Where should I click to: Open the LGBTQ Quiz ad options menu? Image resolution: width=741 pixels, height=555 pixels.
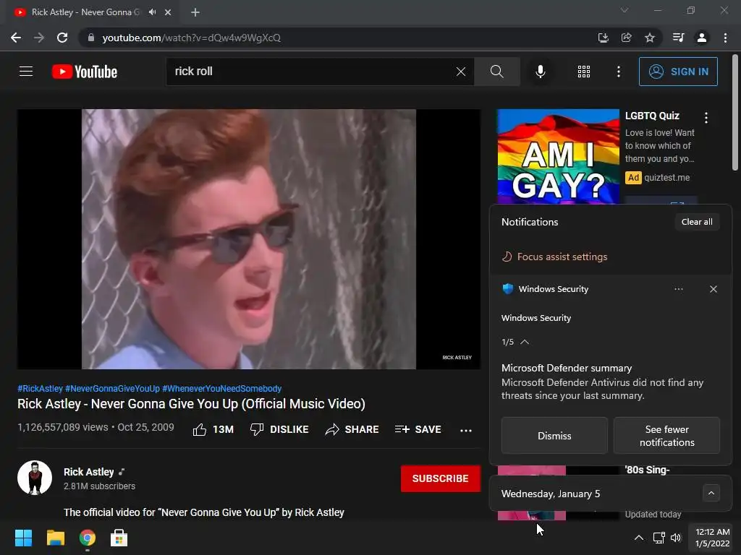coord(706,118)
